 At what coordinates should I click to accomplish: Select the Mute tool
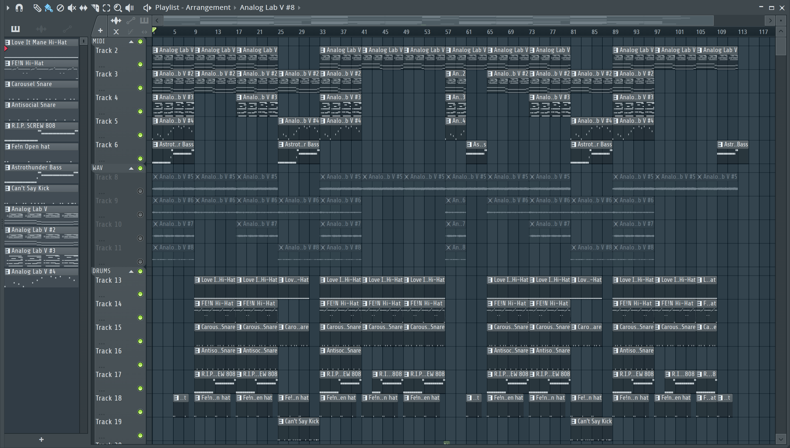72,8
